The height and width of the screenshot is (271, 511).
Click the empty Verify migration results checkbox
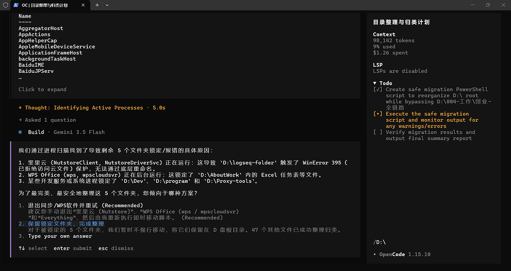(378, 132)
